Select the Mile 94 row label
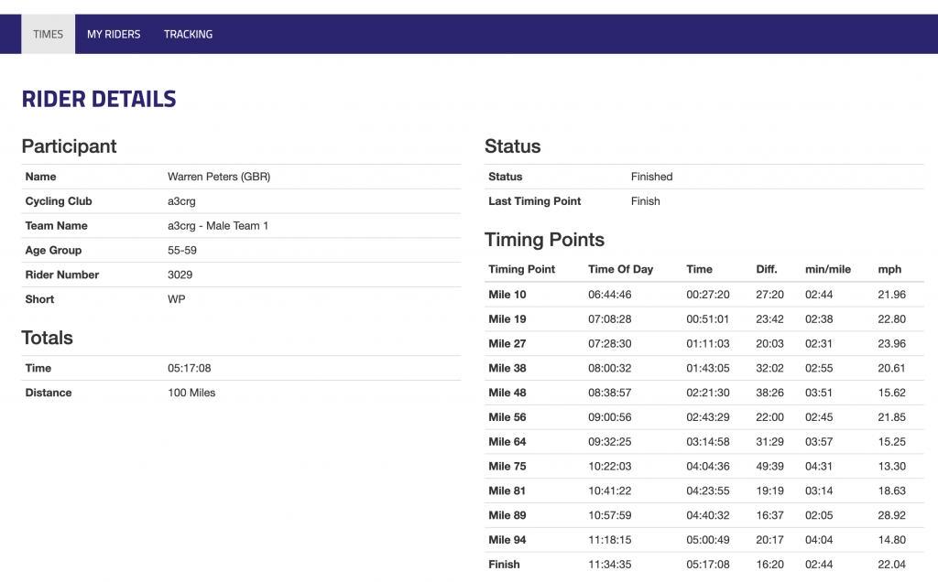Viewport: 938px width, 582px height. pyautogui.click(x=507, y=539)
